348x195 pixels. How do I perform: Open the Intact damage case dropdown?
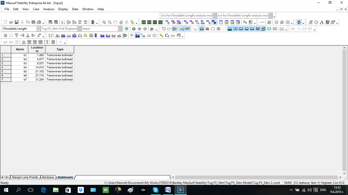pos(120,29)
